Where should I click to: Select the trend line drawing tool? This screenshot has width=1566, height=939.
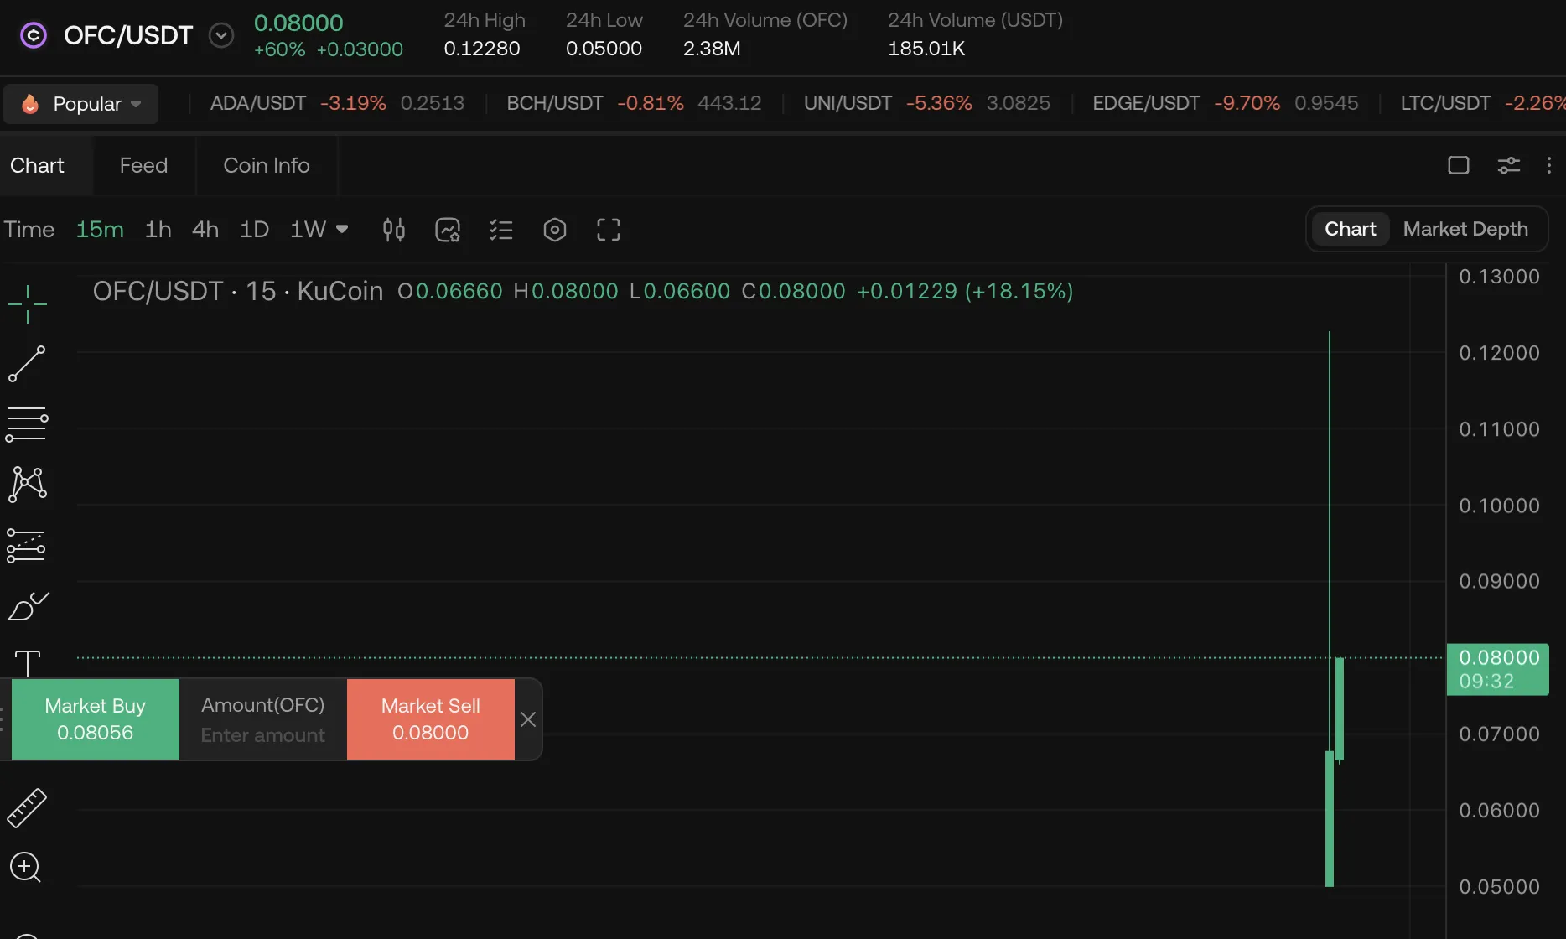[x=27, y=364]
